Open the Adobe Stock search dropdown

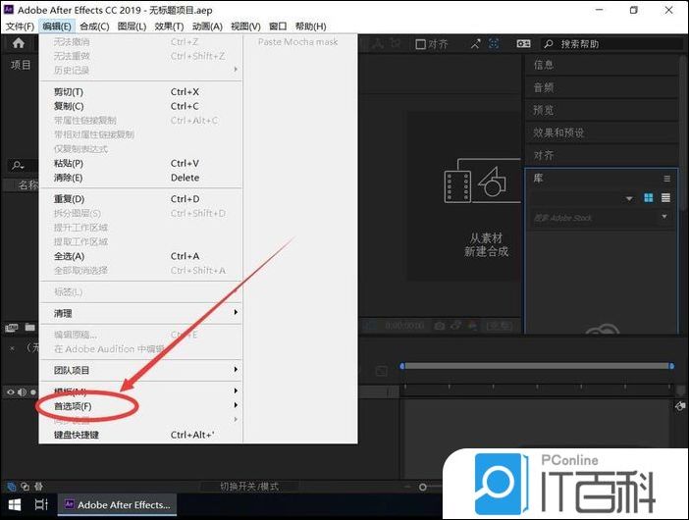click(x=665, y=216)
